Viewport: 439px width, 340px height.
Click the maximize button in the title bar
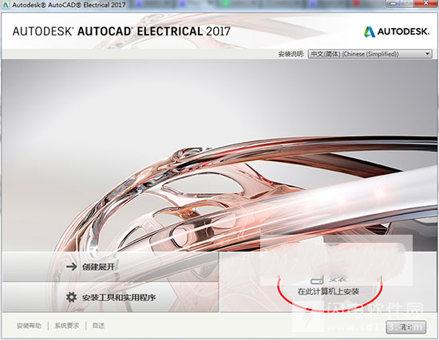[x=406, y=3]
